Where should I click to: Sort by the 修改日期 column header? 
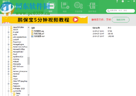click(96, 28)
